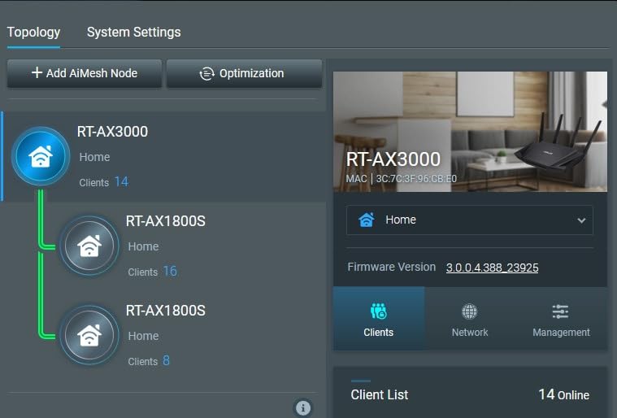This screenshot has width=617, height=418.
Task: Click the info icon below topology
Action: tap(303, 407)
